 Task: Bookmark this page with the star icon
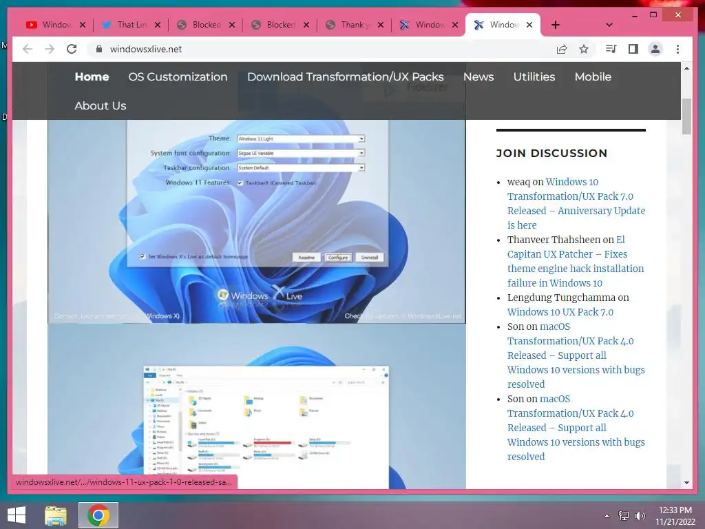(x=584, y=49)
